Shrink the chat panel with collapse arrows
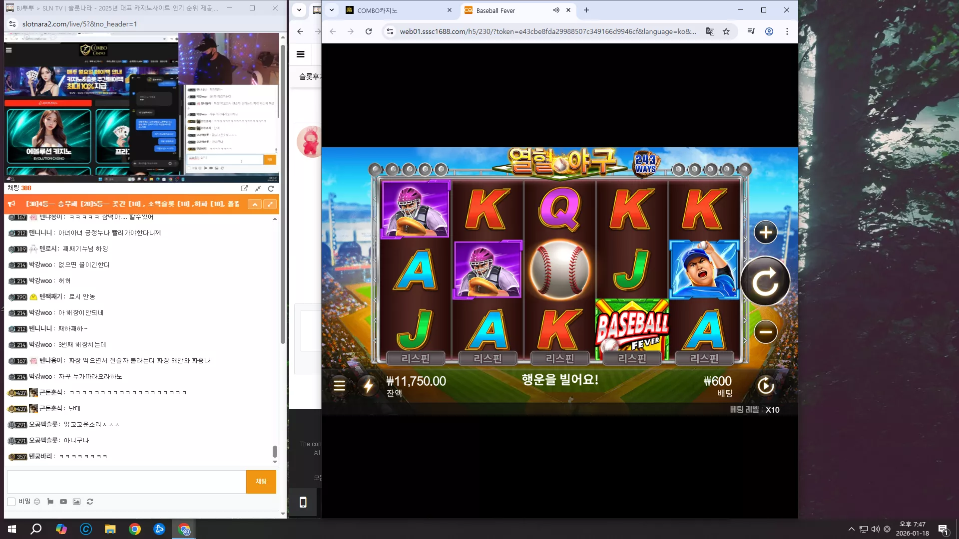The width and height of the screenshot is (959, 539). (258, 188)
